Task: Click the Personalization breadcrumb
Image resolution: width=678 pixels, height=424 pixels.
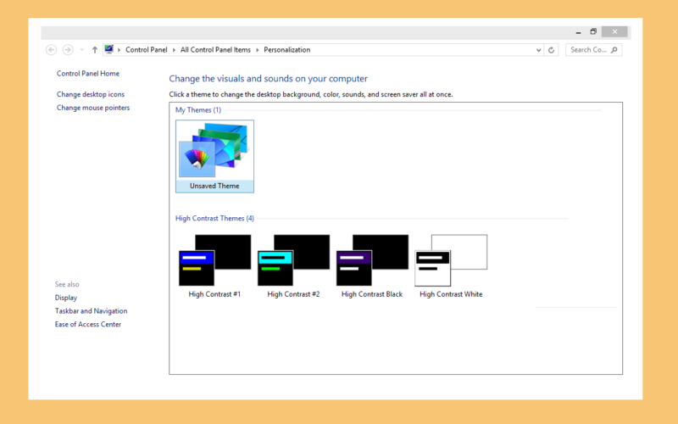Action: [x=287, y=50]
